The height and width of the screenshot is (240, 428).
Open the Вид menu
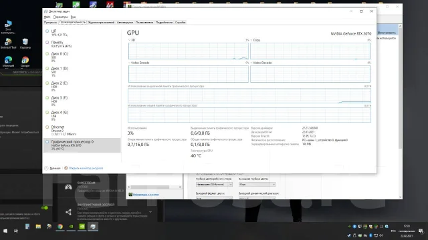(x=73, y=17)
